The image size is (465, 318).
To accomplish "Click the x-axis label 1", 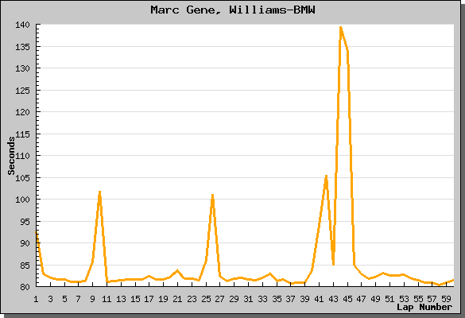I will [x=36, y=299].
